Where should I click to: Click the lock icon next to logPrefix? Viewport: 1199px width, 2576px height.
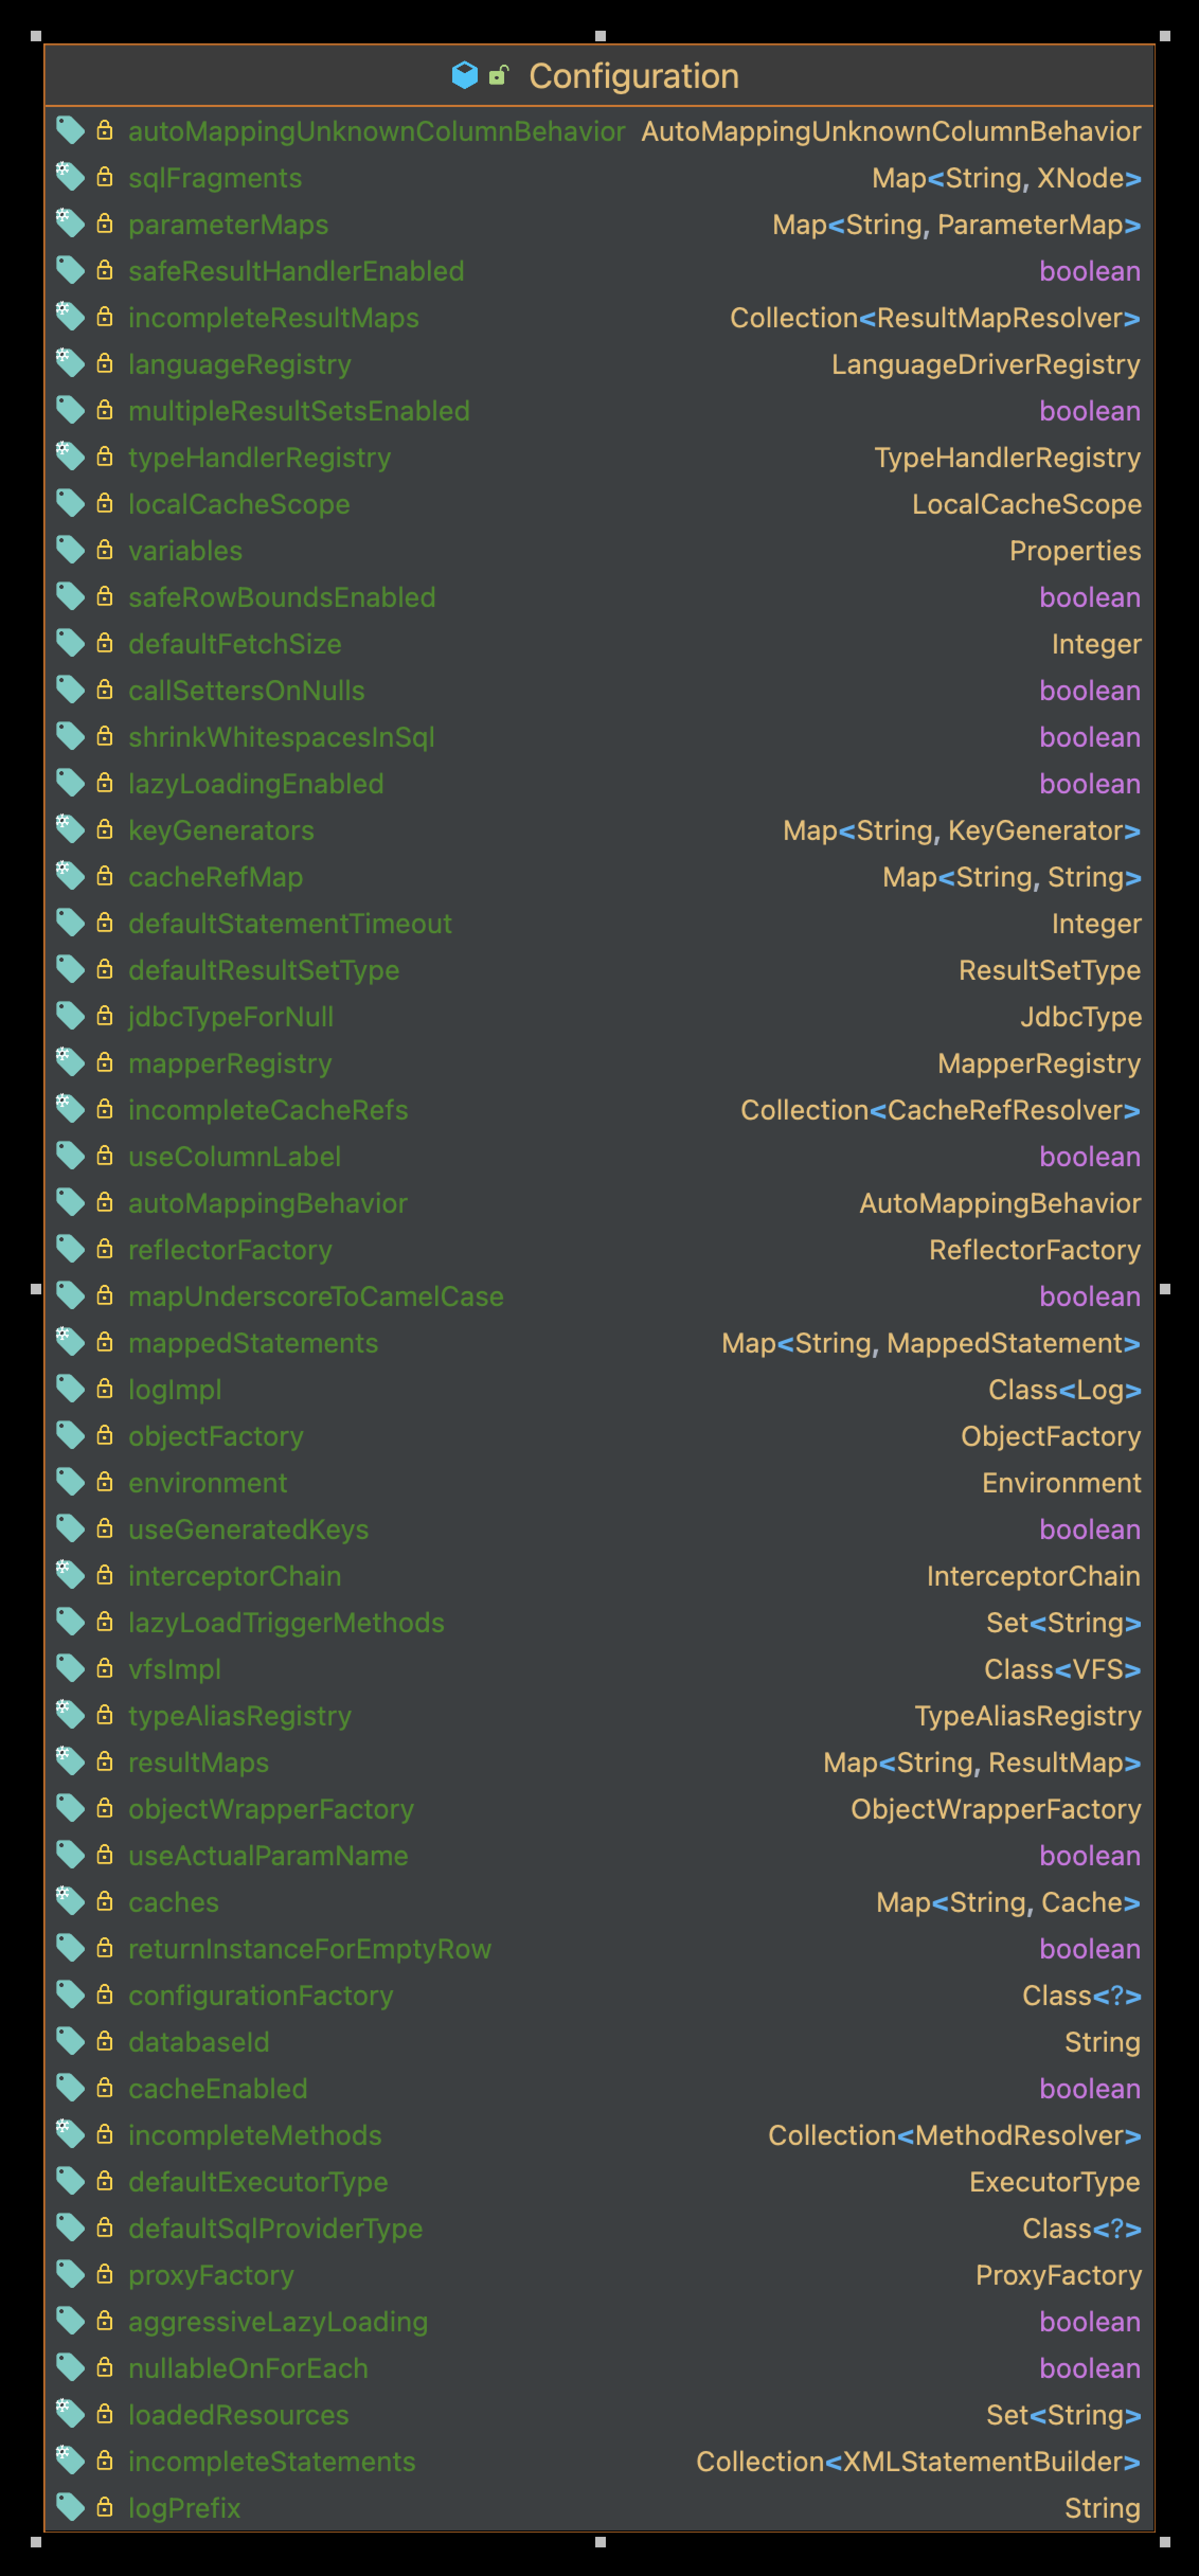coord(104,2506)
